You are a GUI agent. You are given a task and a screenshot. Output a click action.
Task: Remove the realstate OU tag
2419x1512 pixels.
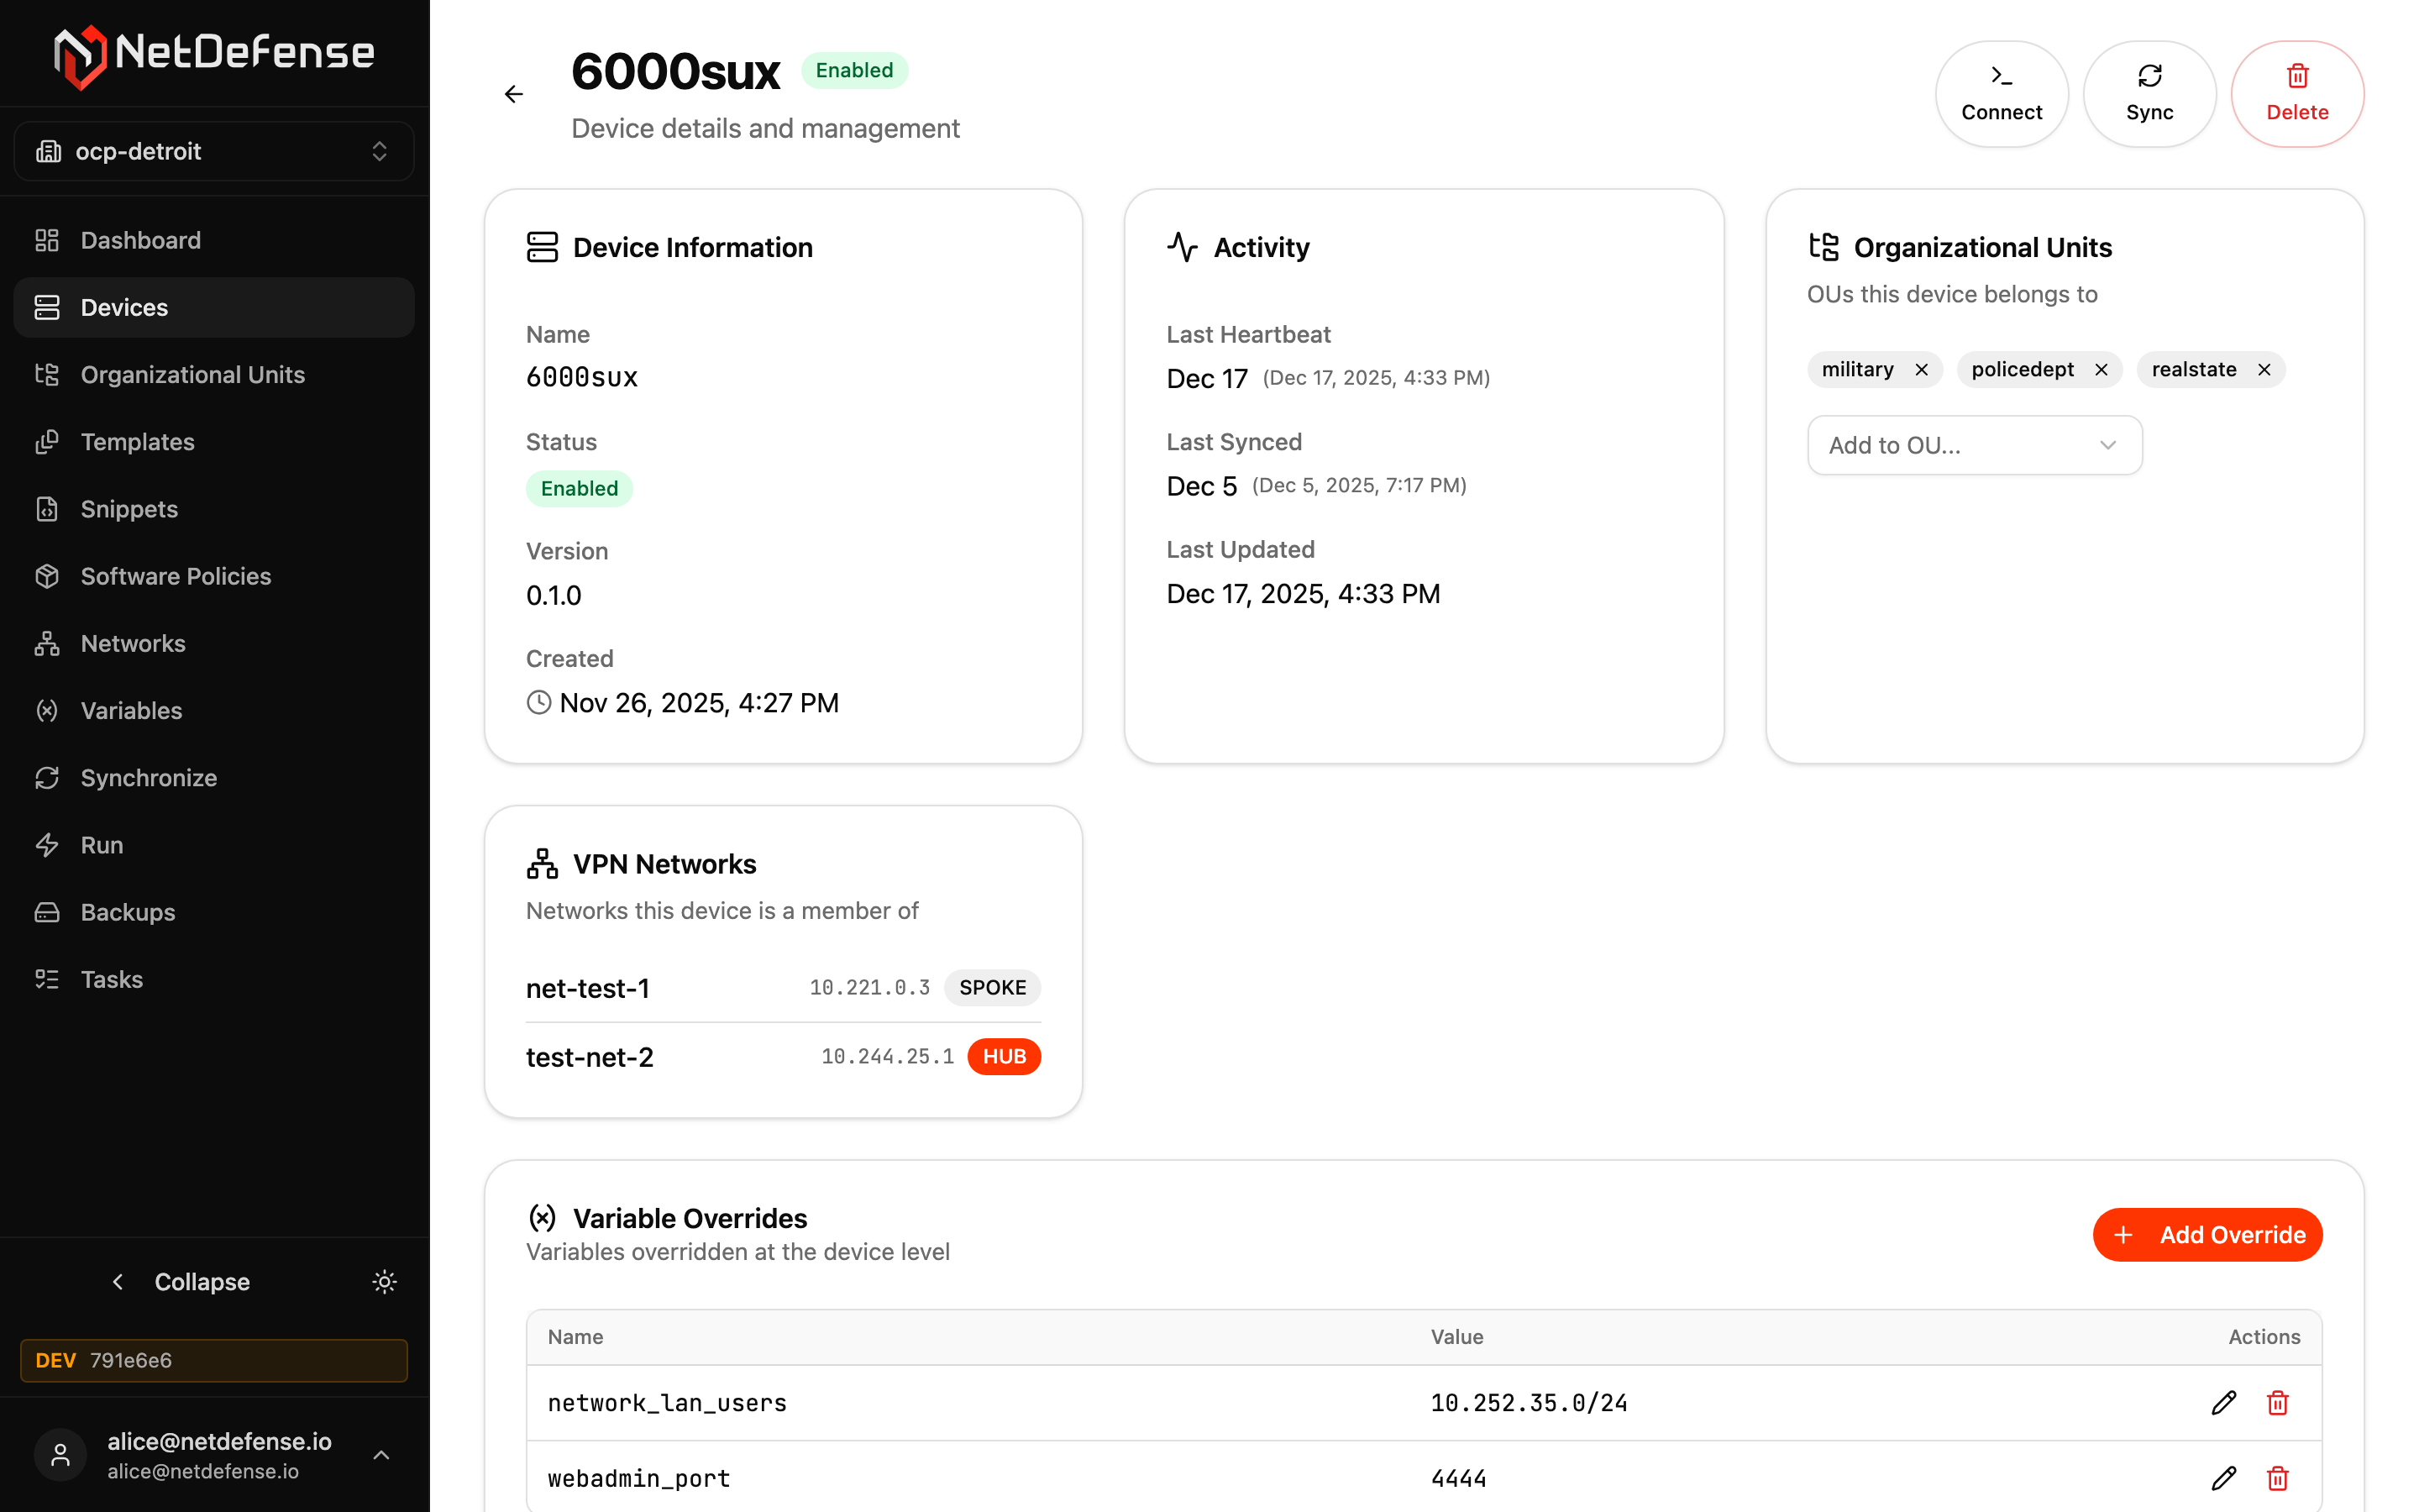point(2264,370)
